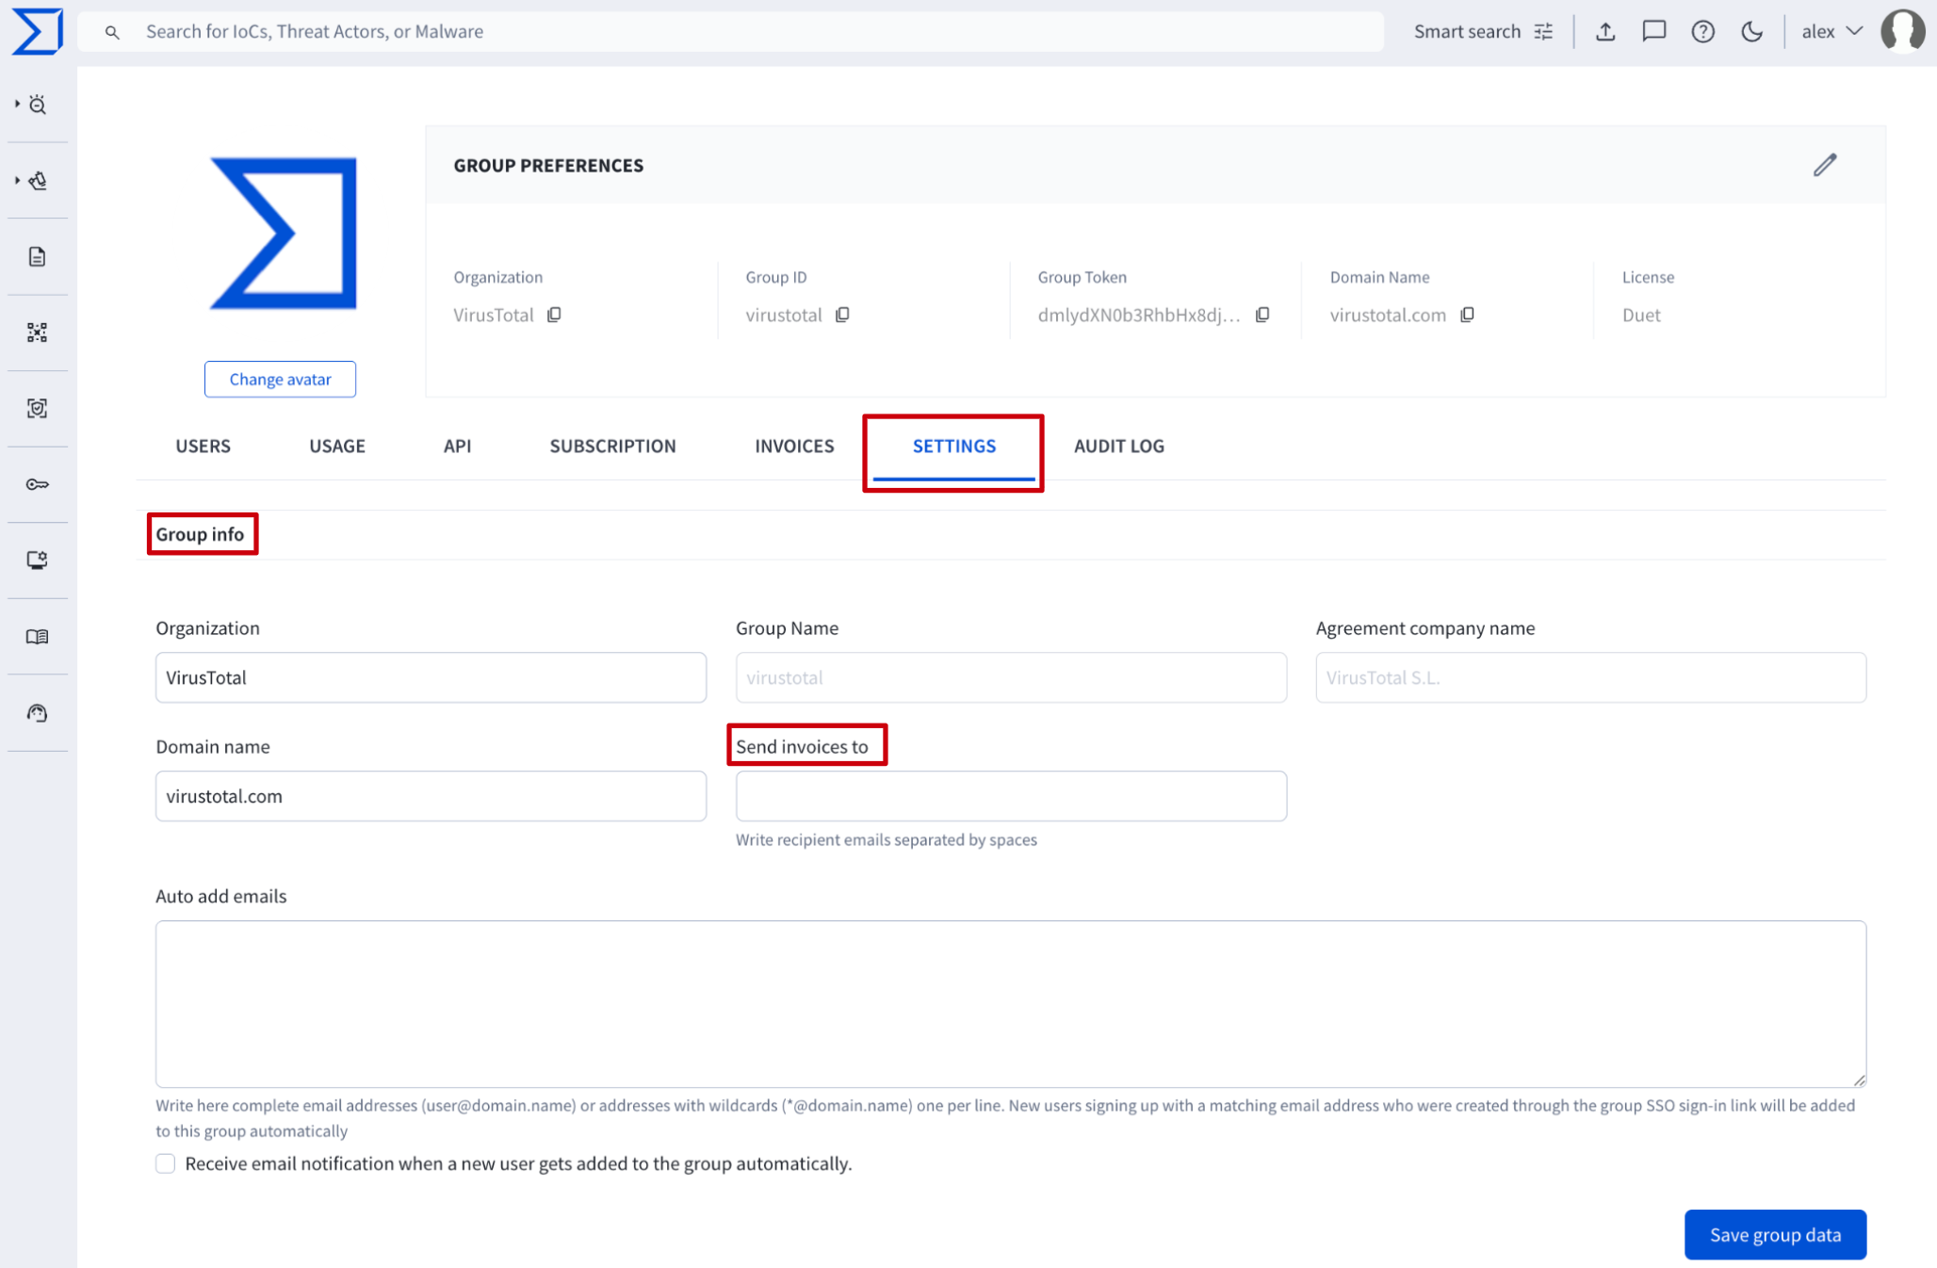This screenshot has height=1268, width=1937.
Task: Click the Send invoices to input field
Action: point(1010,796)
